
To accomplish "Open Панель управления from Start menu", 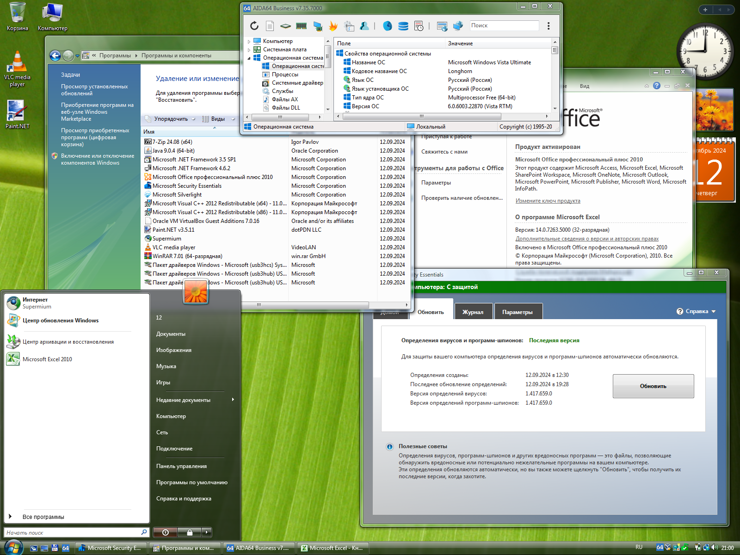I will point(181,466).
